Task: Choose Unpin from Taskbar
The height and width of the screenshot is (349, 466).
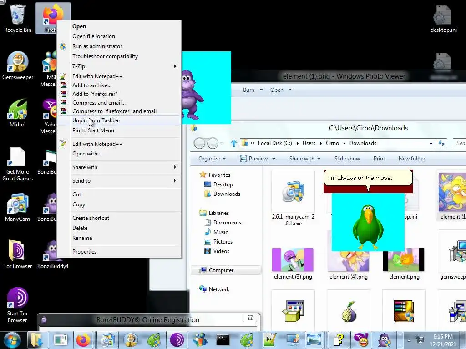Action: click(119, 120)
